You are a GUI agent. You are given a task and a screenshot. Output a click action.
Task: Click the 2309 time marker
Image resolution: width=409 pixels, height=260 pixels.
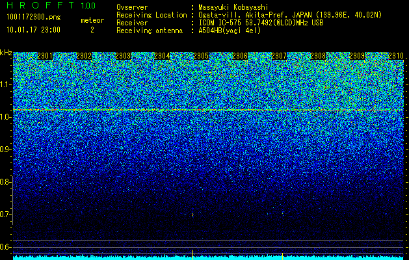tap(357, 56)
